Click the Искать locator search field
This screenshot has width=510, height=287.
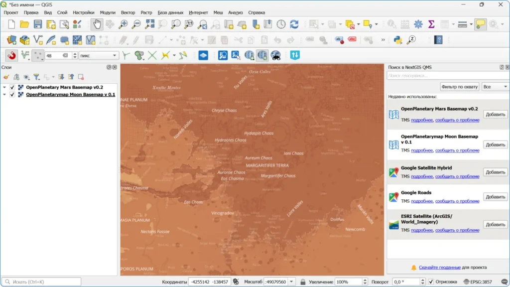(x=41, y=282)
